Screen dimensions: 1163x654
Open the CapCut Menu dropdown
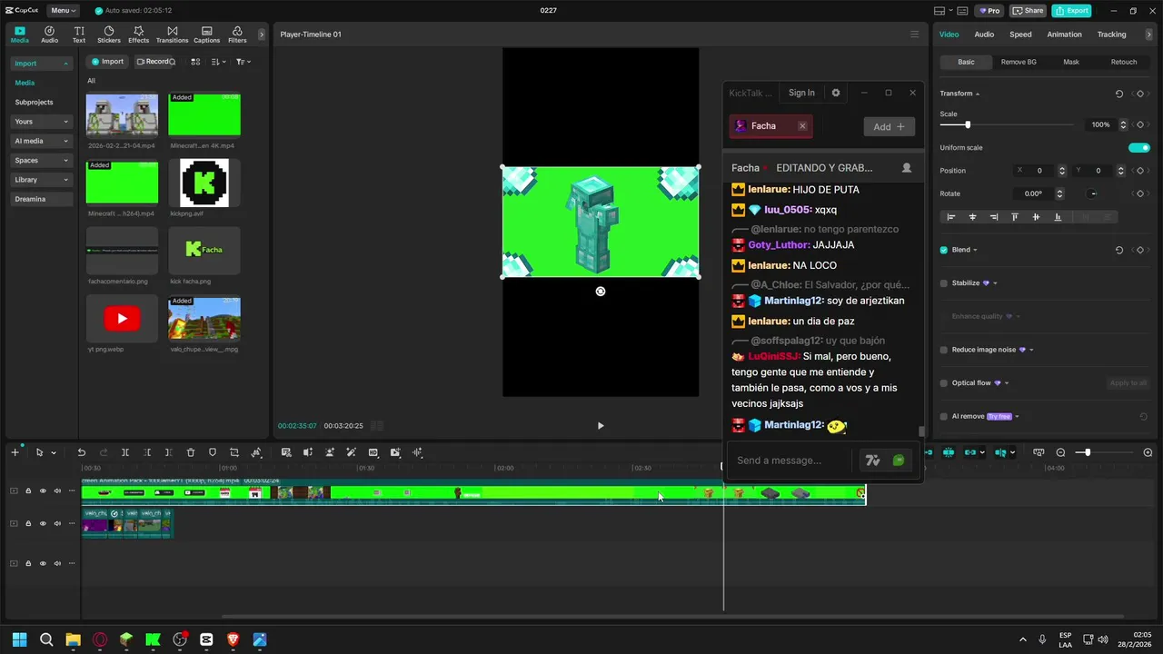point(62,10)
